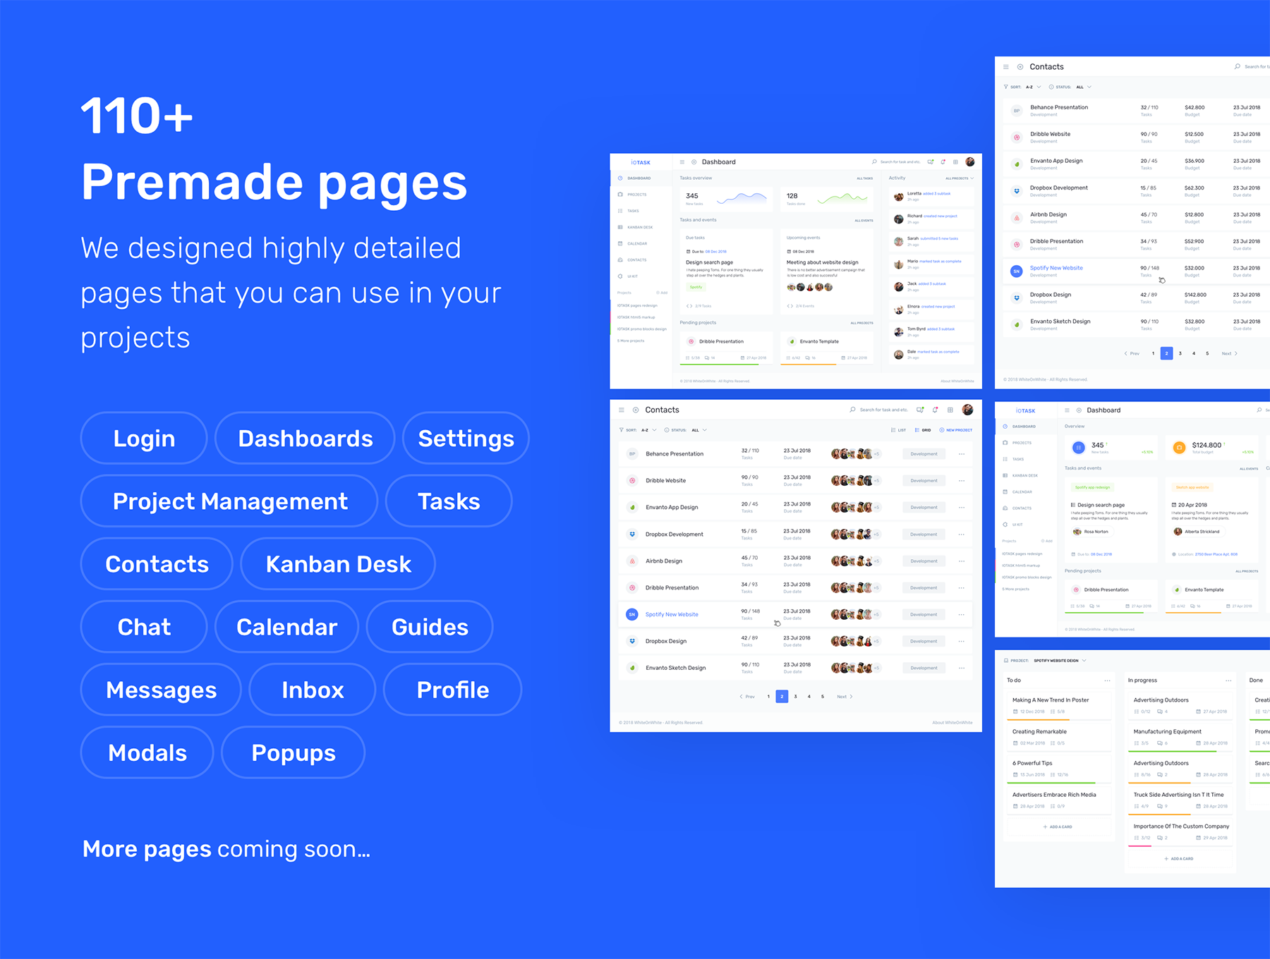Expand the Project Spotify Website Design dropdown

click(x=1084, y=661)
